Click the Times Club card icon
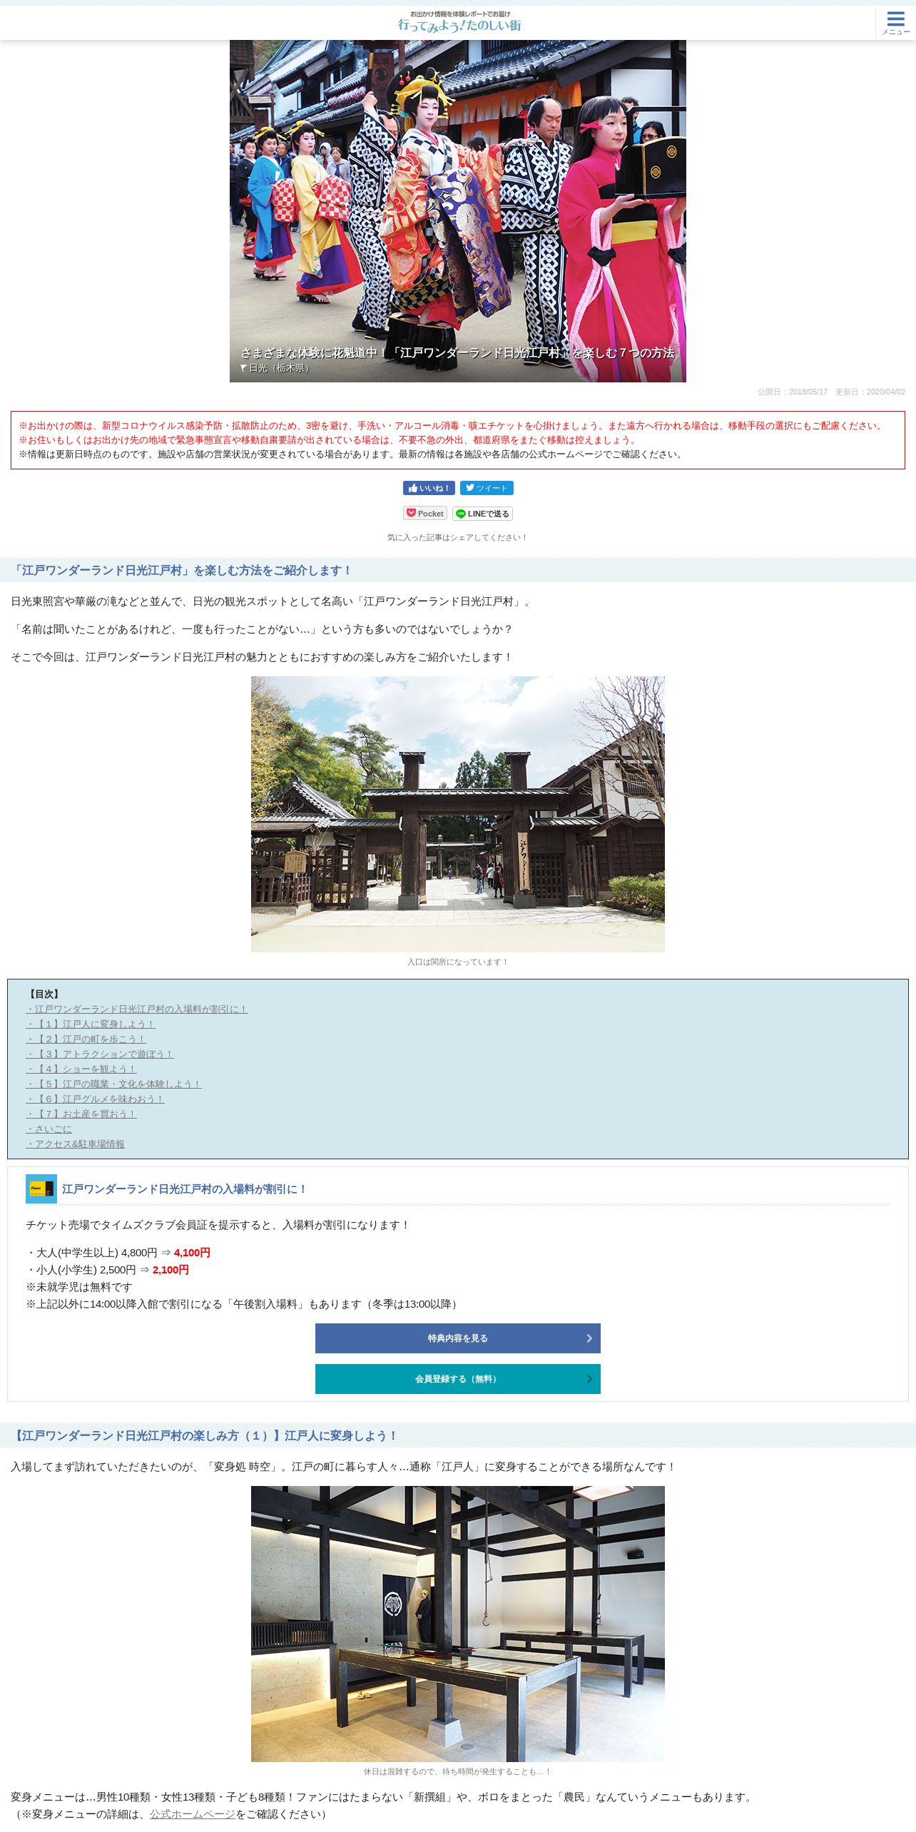The width and height of the screenshot is (916, 1832). coord(41,1189)
